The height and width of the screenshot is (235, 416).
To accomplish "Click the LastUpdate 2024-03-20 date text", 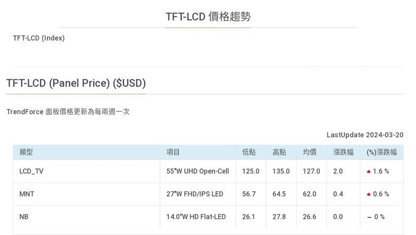I will [x=365, y=135].
